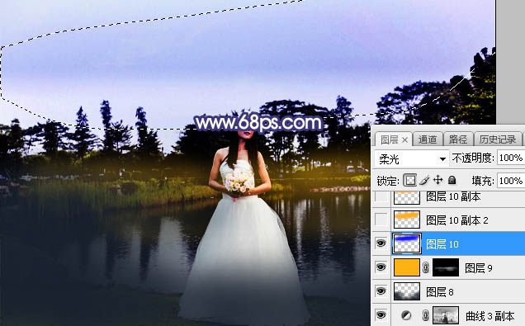Click the 不透明度 label
525x326 pixels.
pyautogui.click(x=473, y=158)
